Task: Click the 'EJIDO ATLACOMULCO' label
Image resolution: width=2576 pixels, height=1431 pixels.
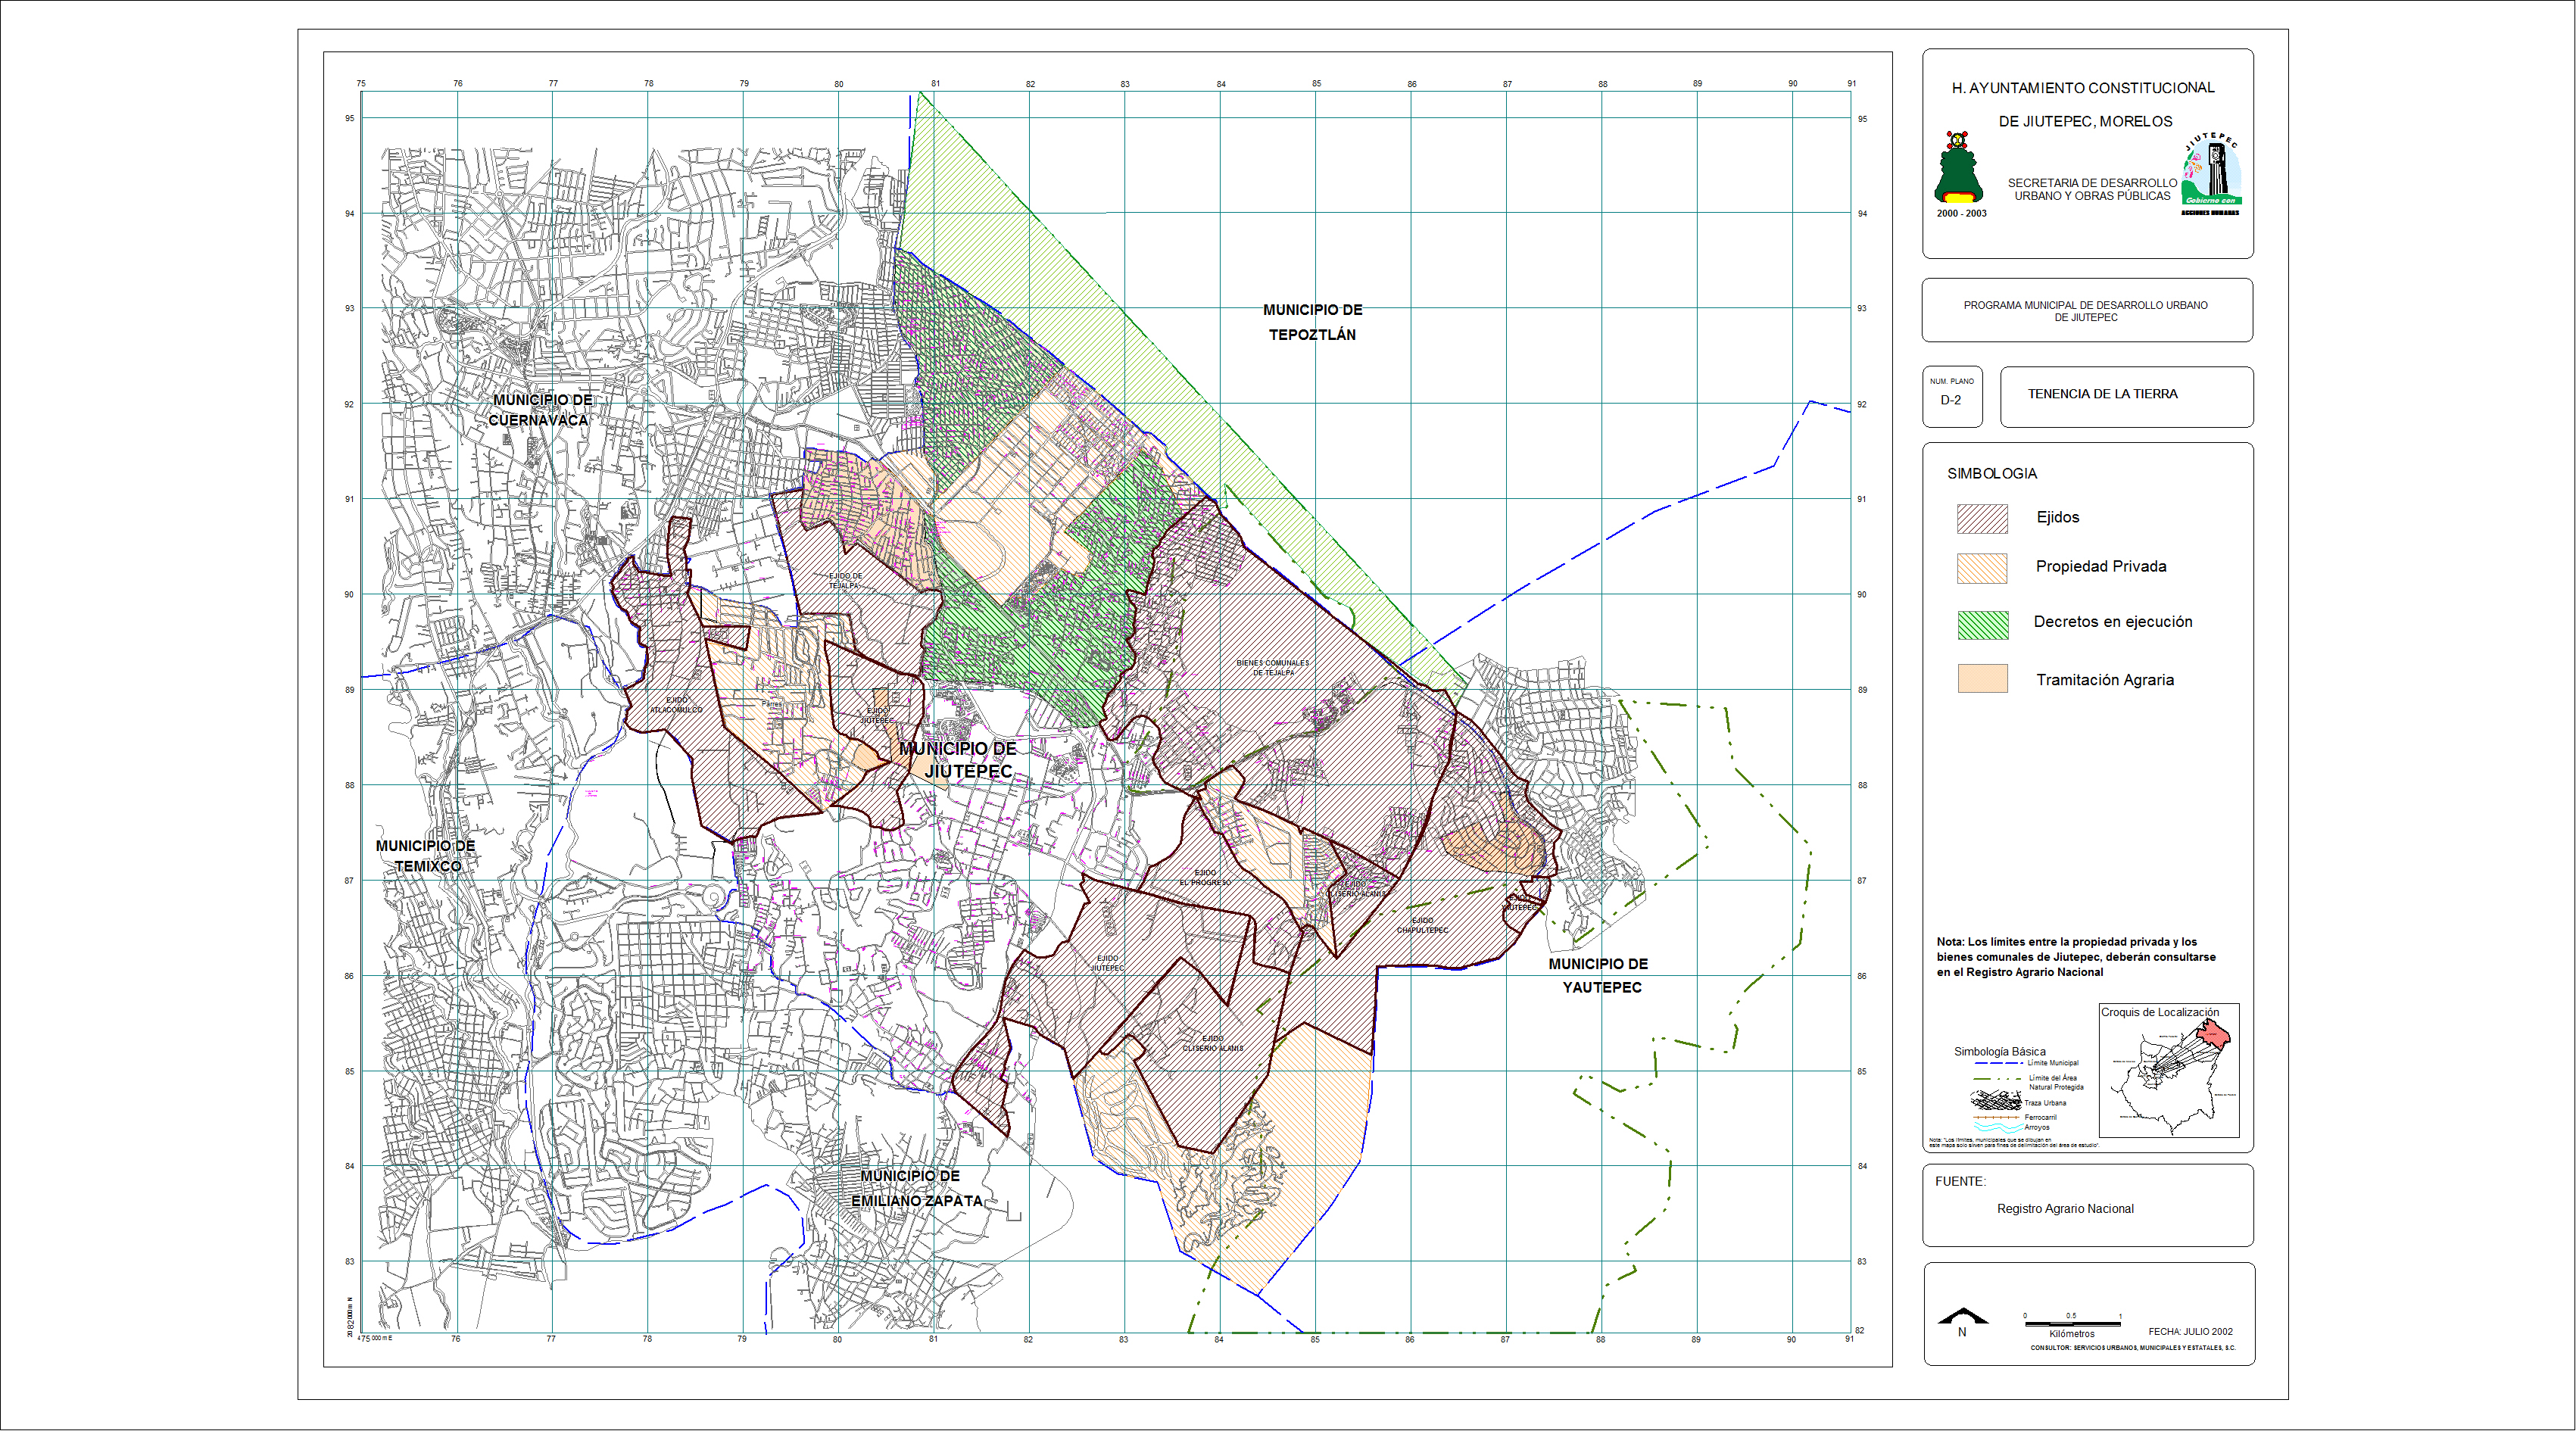Action: tap(677, 705)
